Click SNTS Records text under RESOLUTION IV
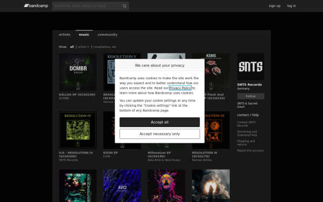This screenshot has width=323, height=202. [68, 160]
